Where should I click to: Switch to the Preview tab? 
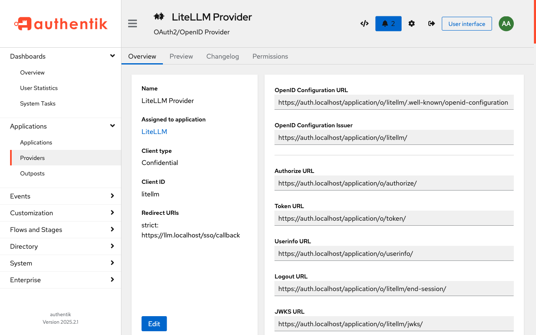coord(181,56)
